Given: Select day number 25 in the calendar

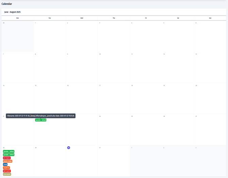Looking at the screenshot, I should coord(132,117).
